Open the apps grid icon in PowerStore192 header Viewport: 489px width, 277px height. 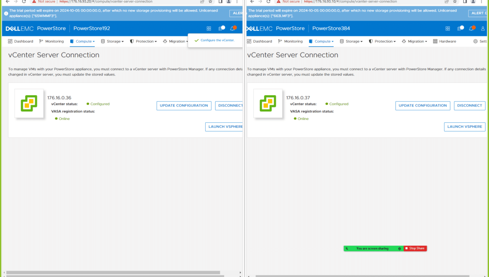coord(209,29)
